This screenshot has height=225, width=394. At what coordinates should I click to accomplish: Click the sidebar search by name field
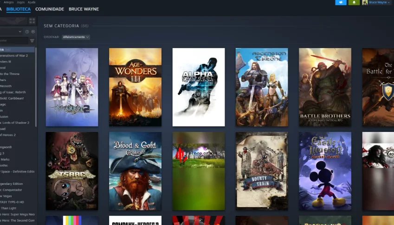14,41
